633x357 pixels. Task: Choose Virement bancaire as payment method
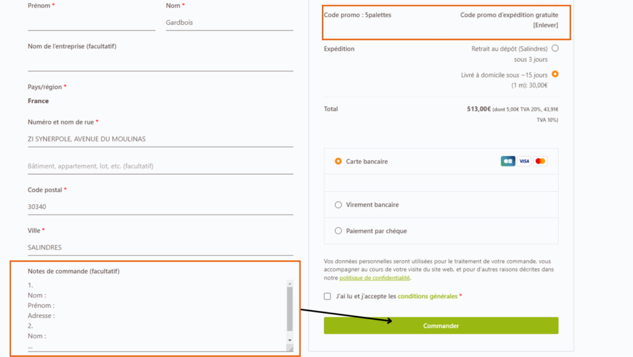click(338, 205)
